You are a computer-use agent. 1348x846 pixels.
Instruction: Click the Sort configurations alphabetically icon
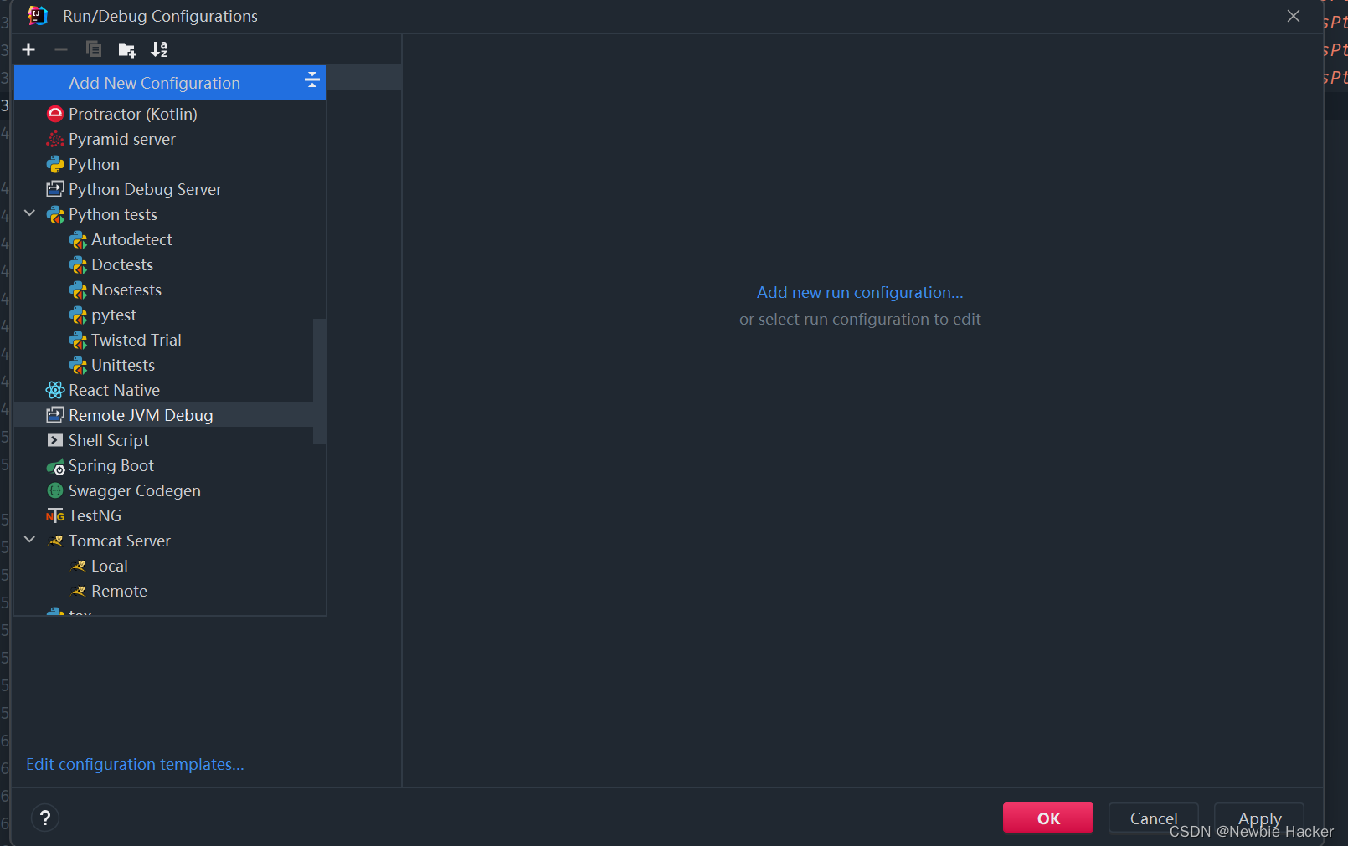(x=159, y=49)
